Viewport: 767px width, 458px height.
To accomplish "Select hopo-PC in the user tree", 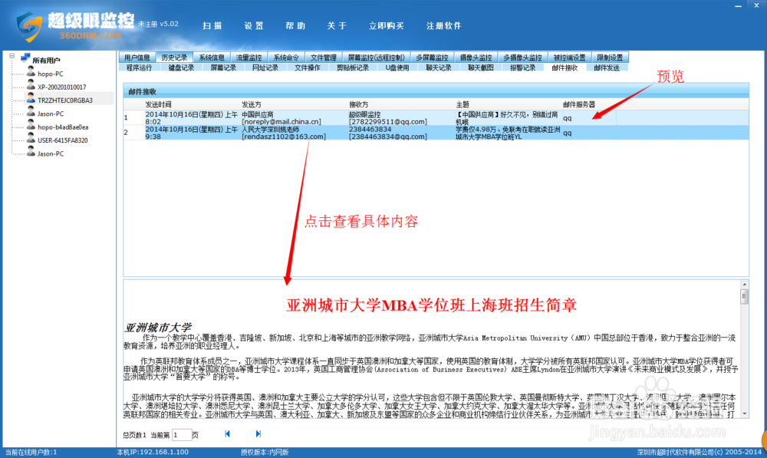I will pyautogui.click(x=51, y=74).
